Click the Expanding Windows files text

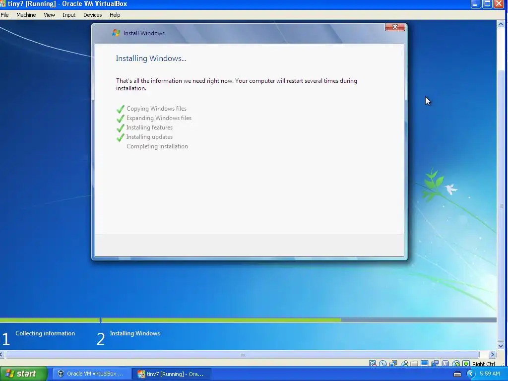159,118
